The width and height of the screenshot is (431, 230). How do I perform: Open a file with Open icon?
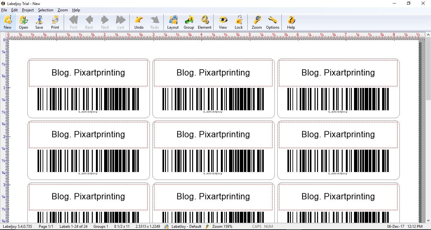[23, 22]
